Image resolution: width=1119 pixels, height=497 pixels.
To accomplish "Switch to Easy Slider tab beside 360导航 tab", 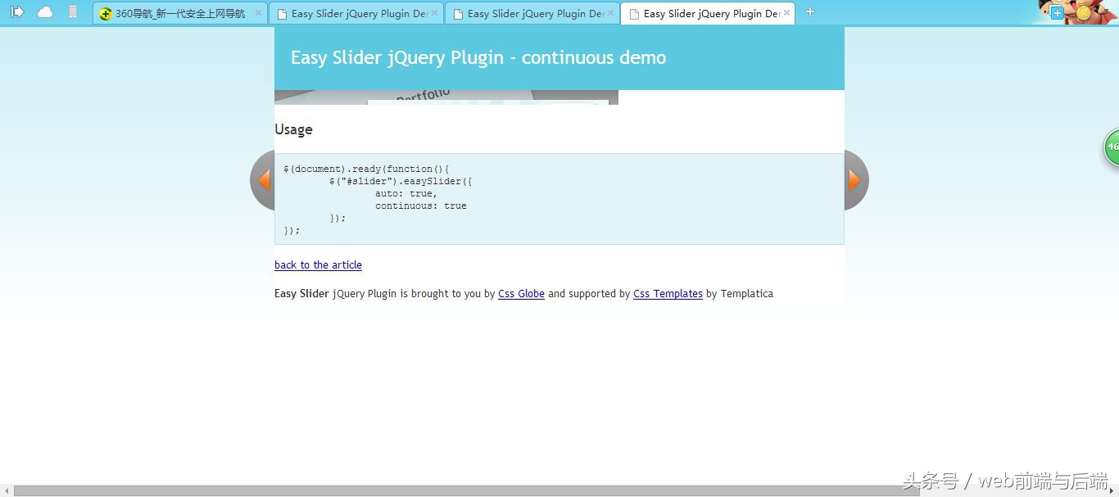I will [356, 14].
